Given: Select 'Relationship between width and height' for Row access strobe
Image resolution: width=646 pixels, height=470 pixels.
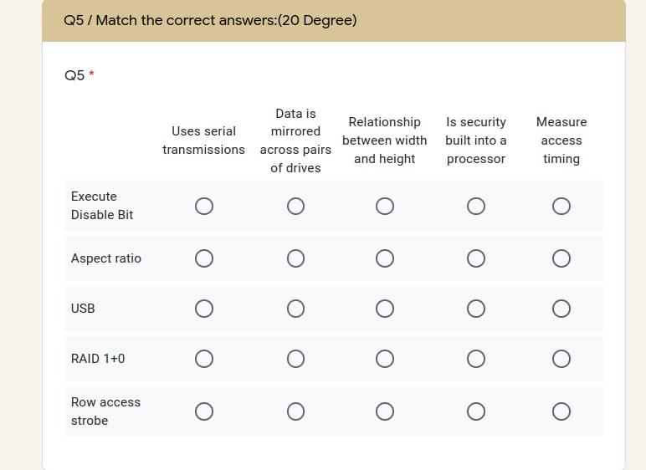Looking at the screenshot, I should pos(385,411).
